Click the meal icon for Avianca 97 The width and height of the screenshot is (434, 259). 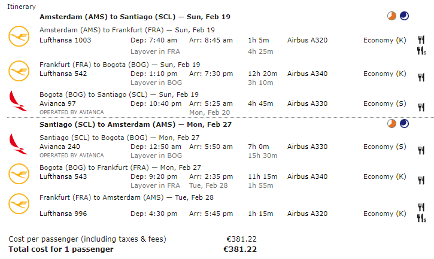click(421, 107)
